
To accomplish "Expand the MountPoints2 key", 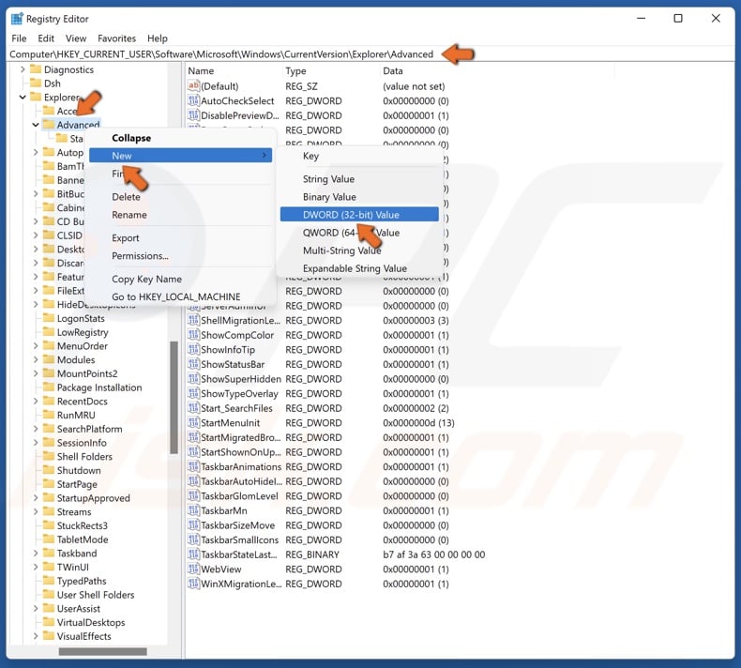I will pos(36,373).
